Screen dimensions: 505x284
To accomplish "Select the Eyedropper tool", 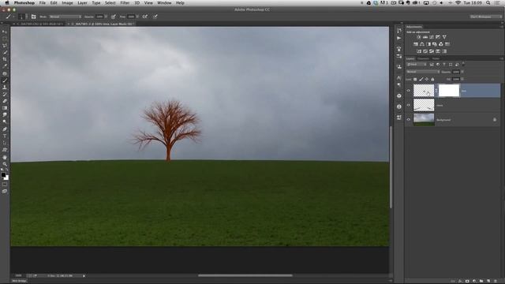I will click(5, 66).
